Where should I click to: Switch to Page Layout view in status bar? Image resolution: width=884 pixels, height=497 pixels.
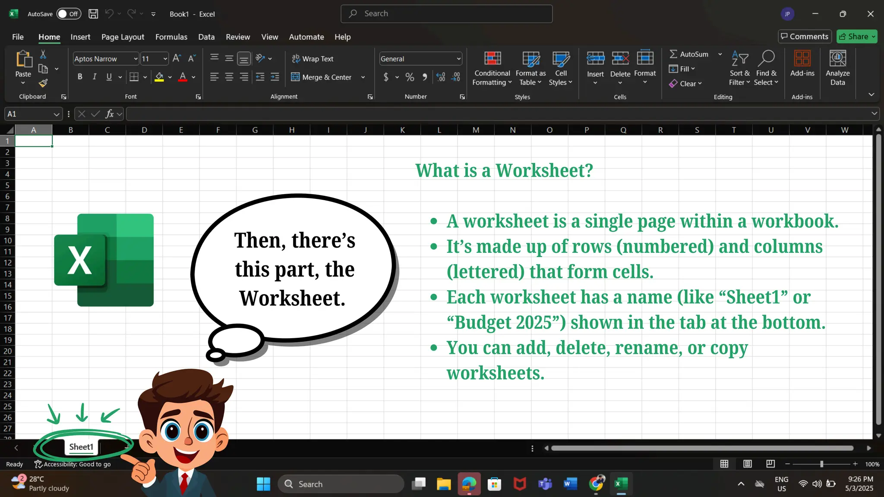[x=747, y=464]
